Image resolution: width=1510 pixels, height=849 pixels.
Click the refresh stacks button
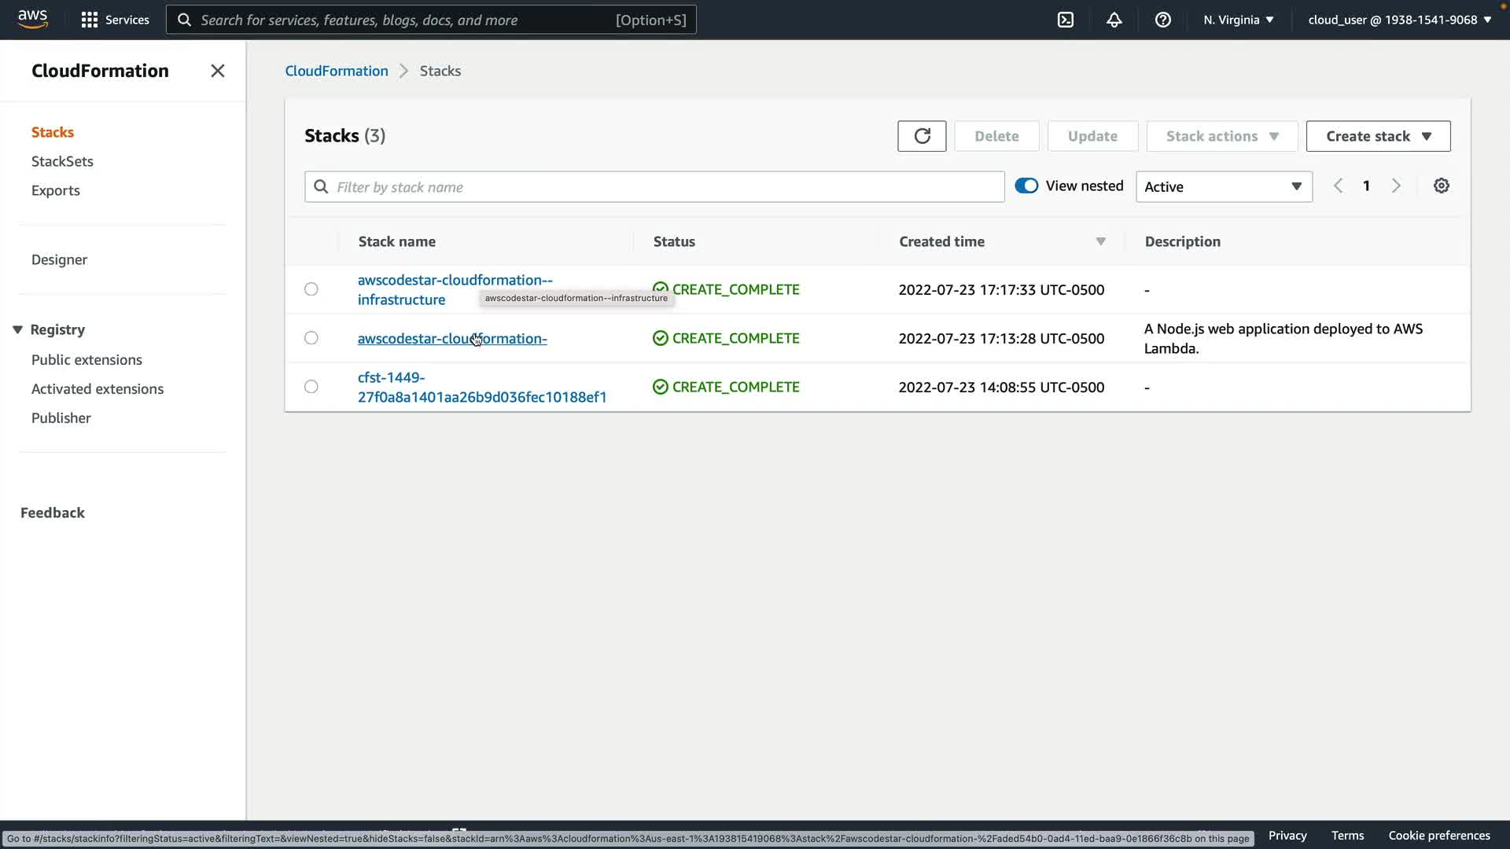point(922,136)
